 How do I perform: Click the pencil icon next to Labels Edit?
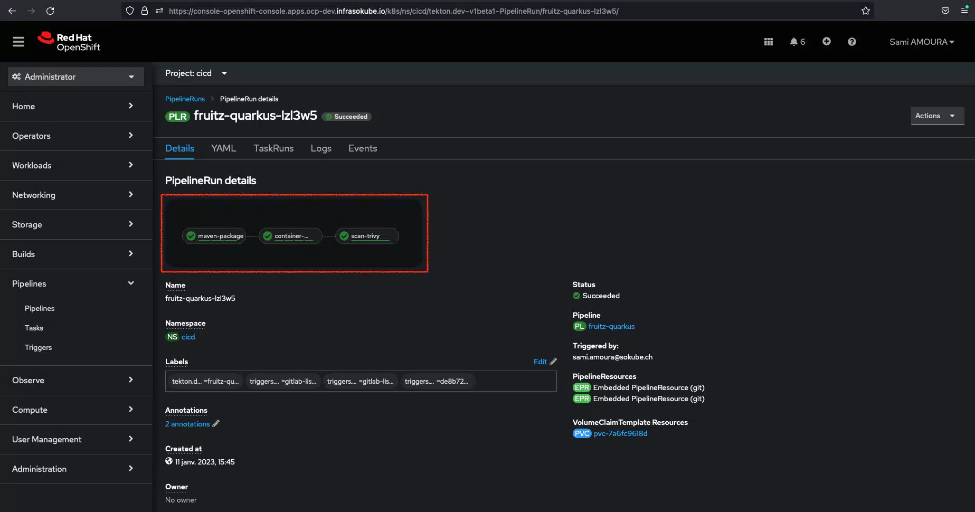click(x=553, y=362)
